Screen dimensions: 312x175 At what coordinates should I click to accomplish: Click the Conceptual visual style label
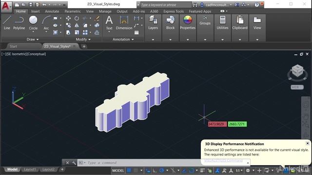37,54
